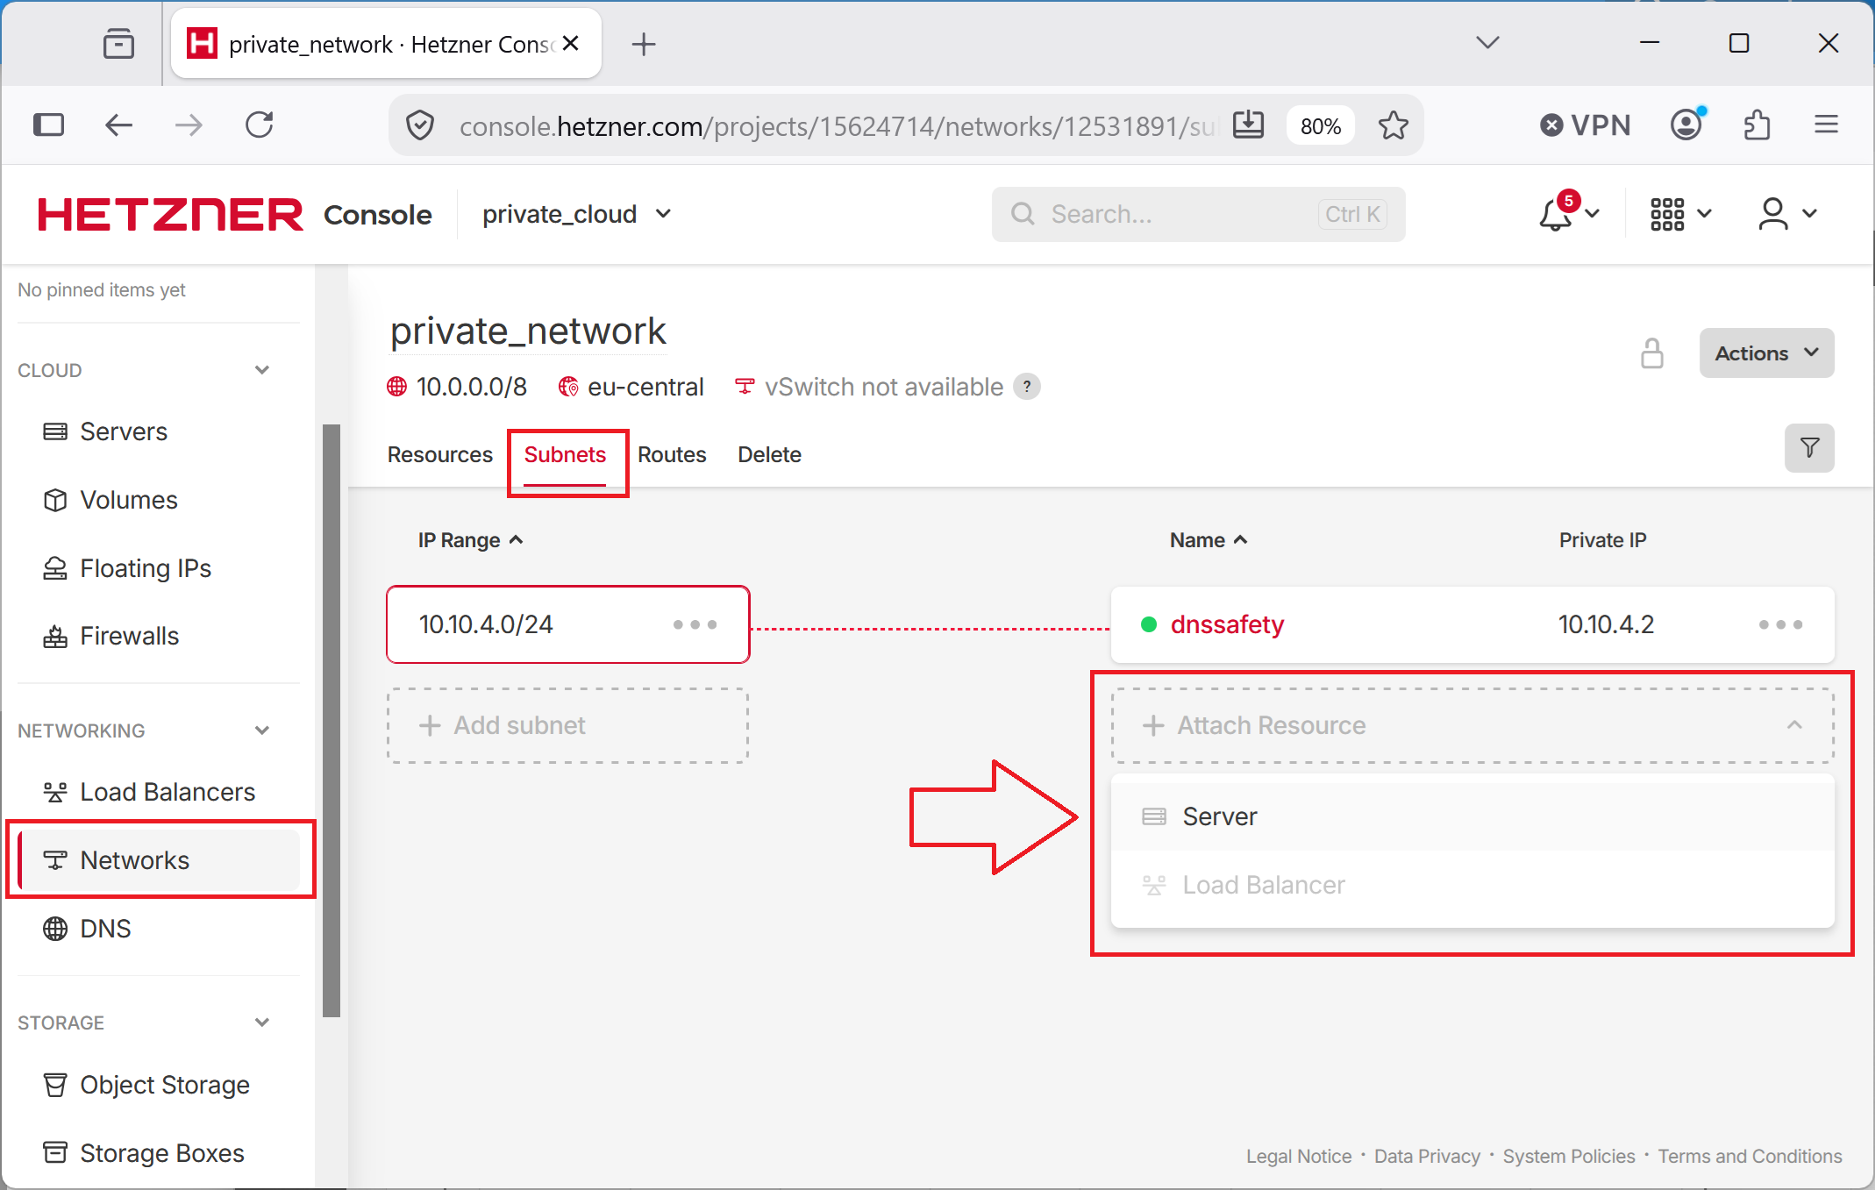Click the browser profile icon
The width and height of the screenshot is (1875, 1190).
click(1687, 125)
